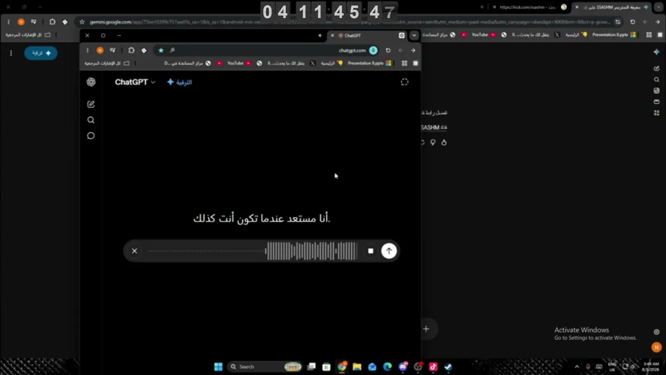Bookmark chatgpt.com with the star icon
Image resolution: width=666 pixels, height=375 pixels.
click(x=161, y=51)
